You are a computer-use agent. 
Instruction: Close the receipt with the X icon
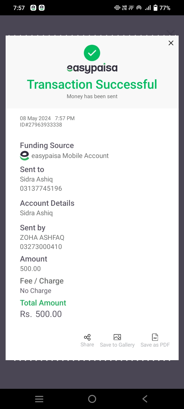point(171,43)
